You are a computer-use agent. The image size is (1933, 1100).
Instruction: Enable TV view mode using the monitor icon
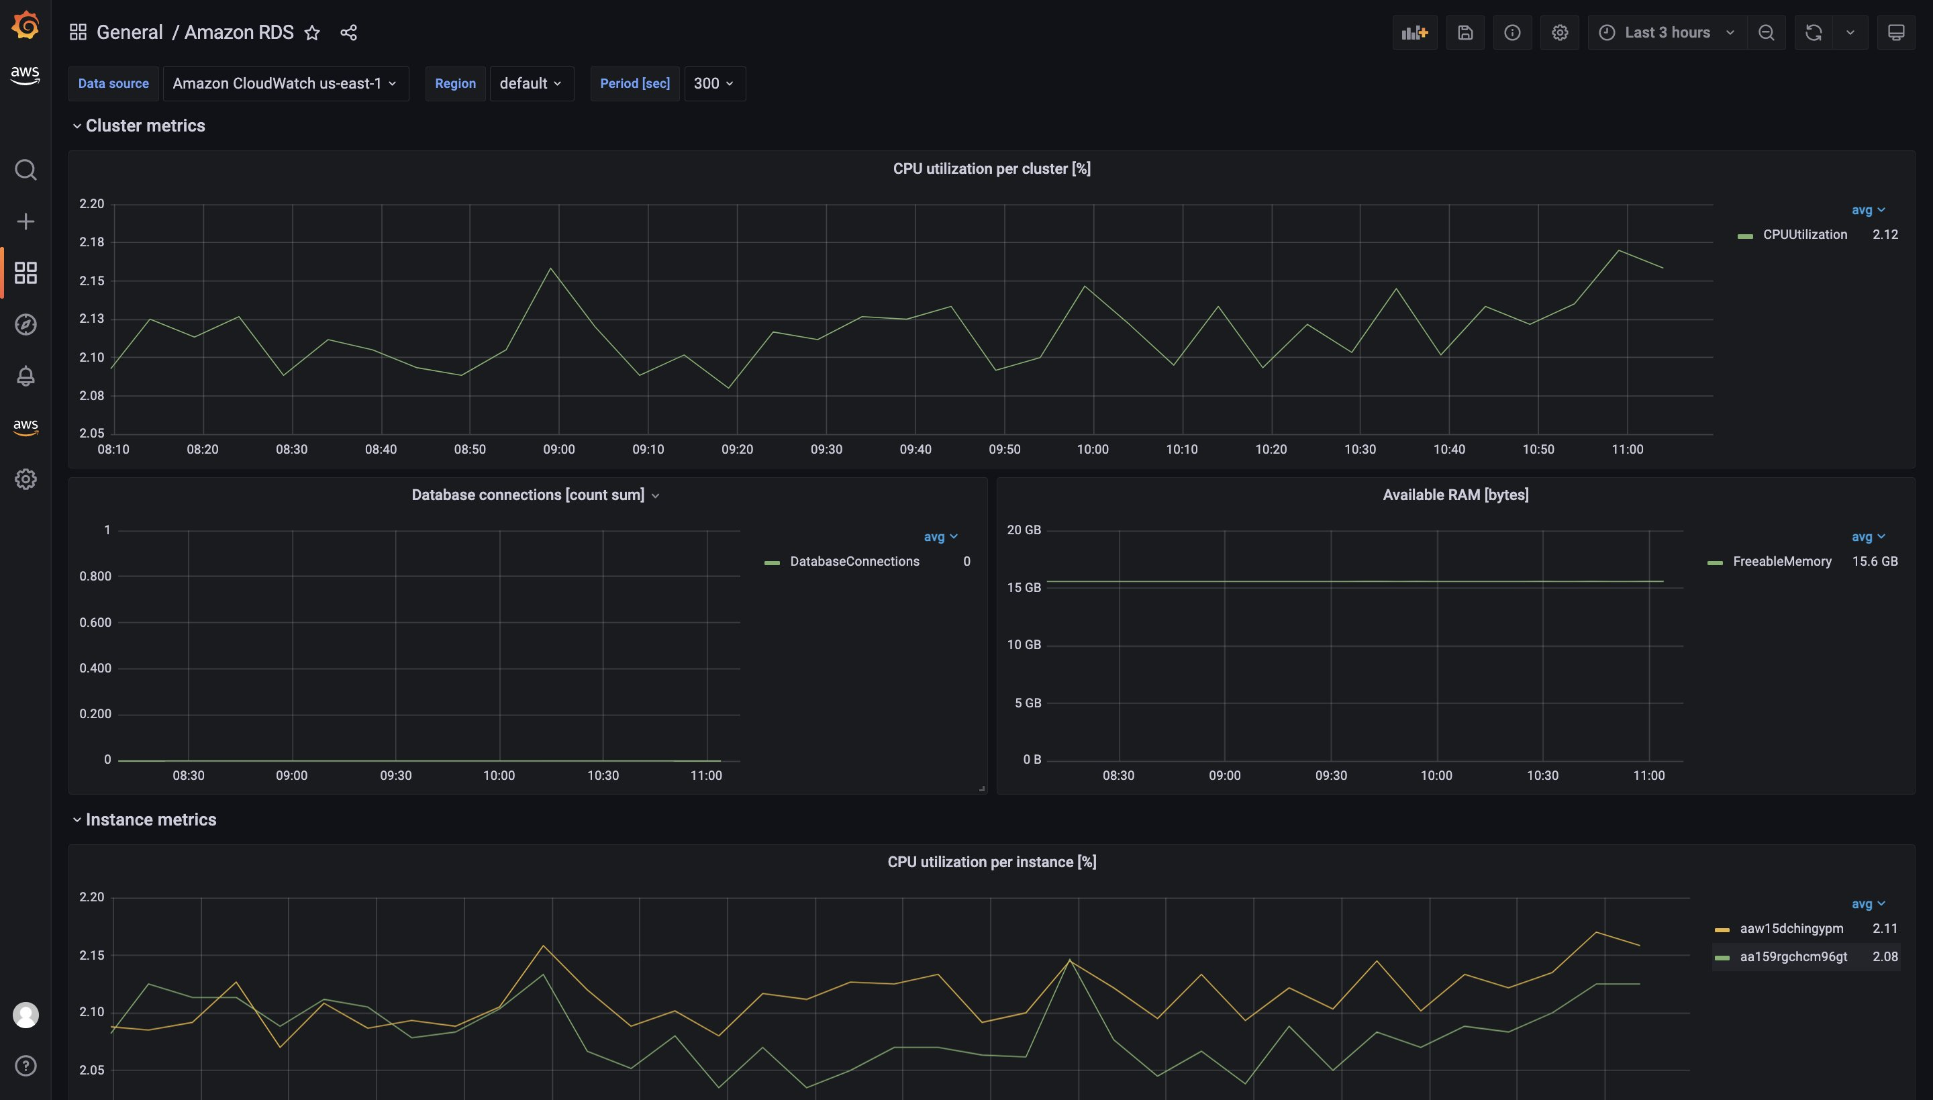click(1897, 32)
